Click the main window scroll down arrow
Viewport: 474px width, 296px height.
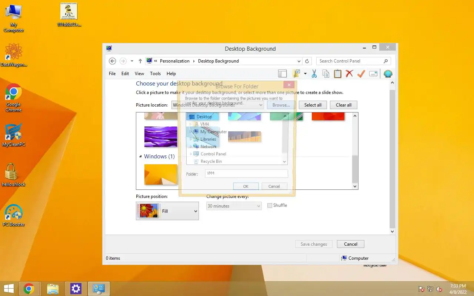coord(393,231)
